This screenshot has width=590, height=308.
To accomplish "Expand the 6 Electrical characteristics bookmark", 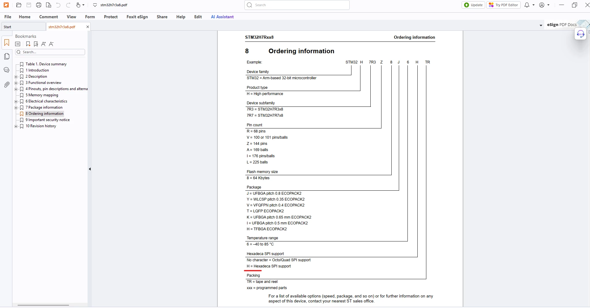I will 16,101.
